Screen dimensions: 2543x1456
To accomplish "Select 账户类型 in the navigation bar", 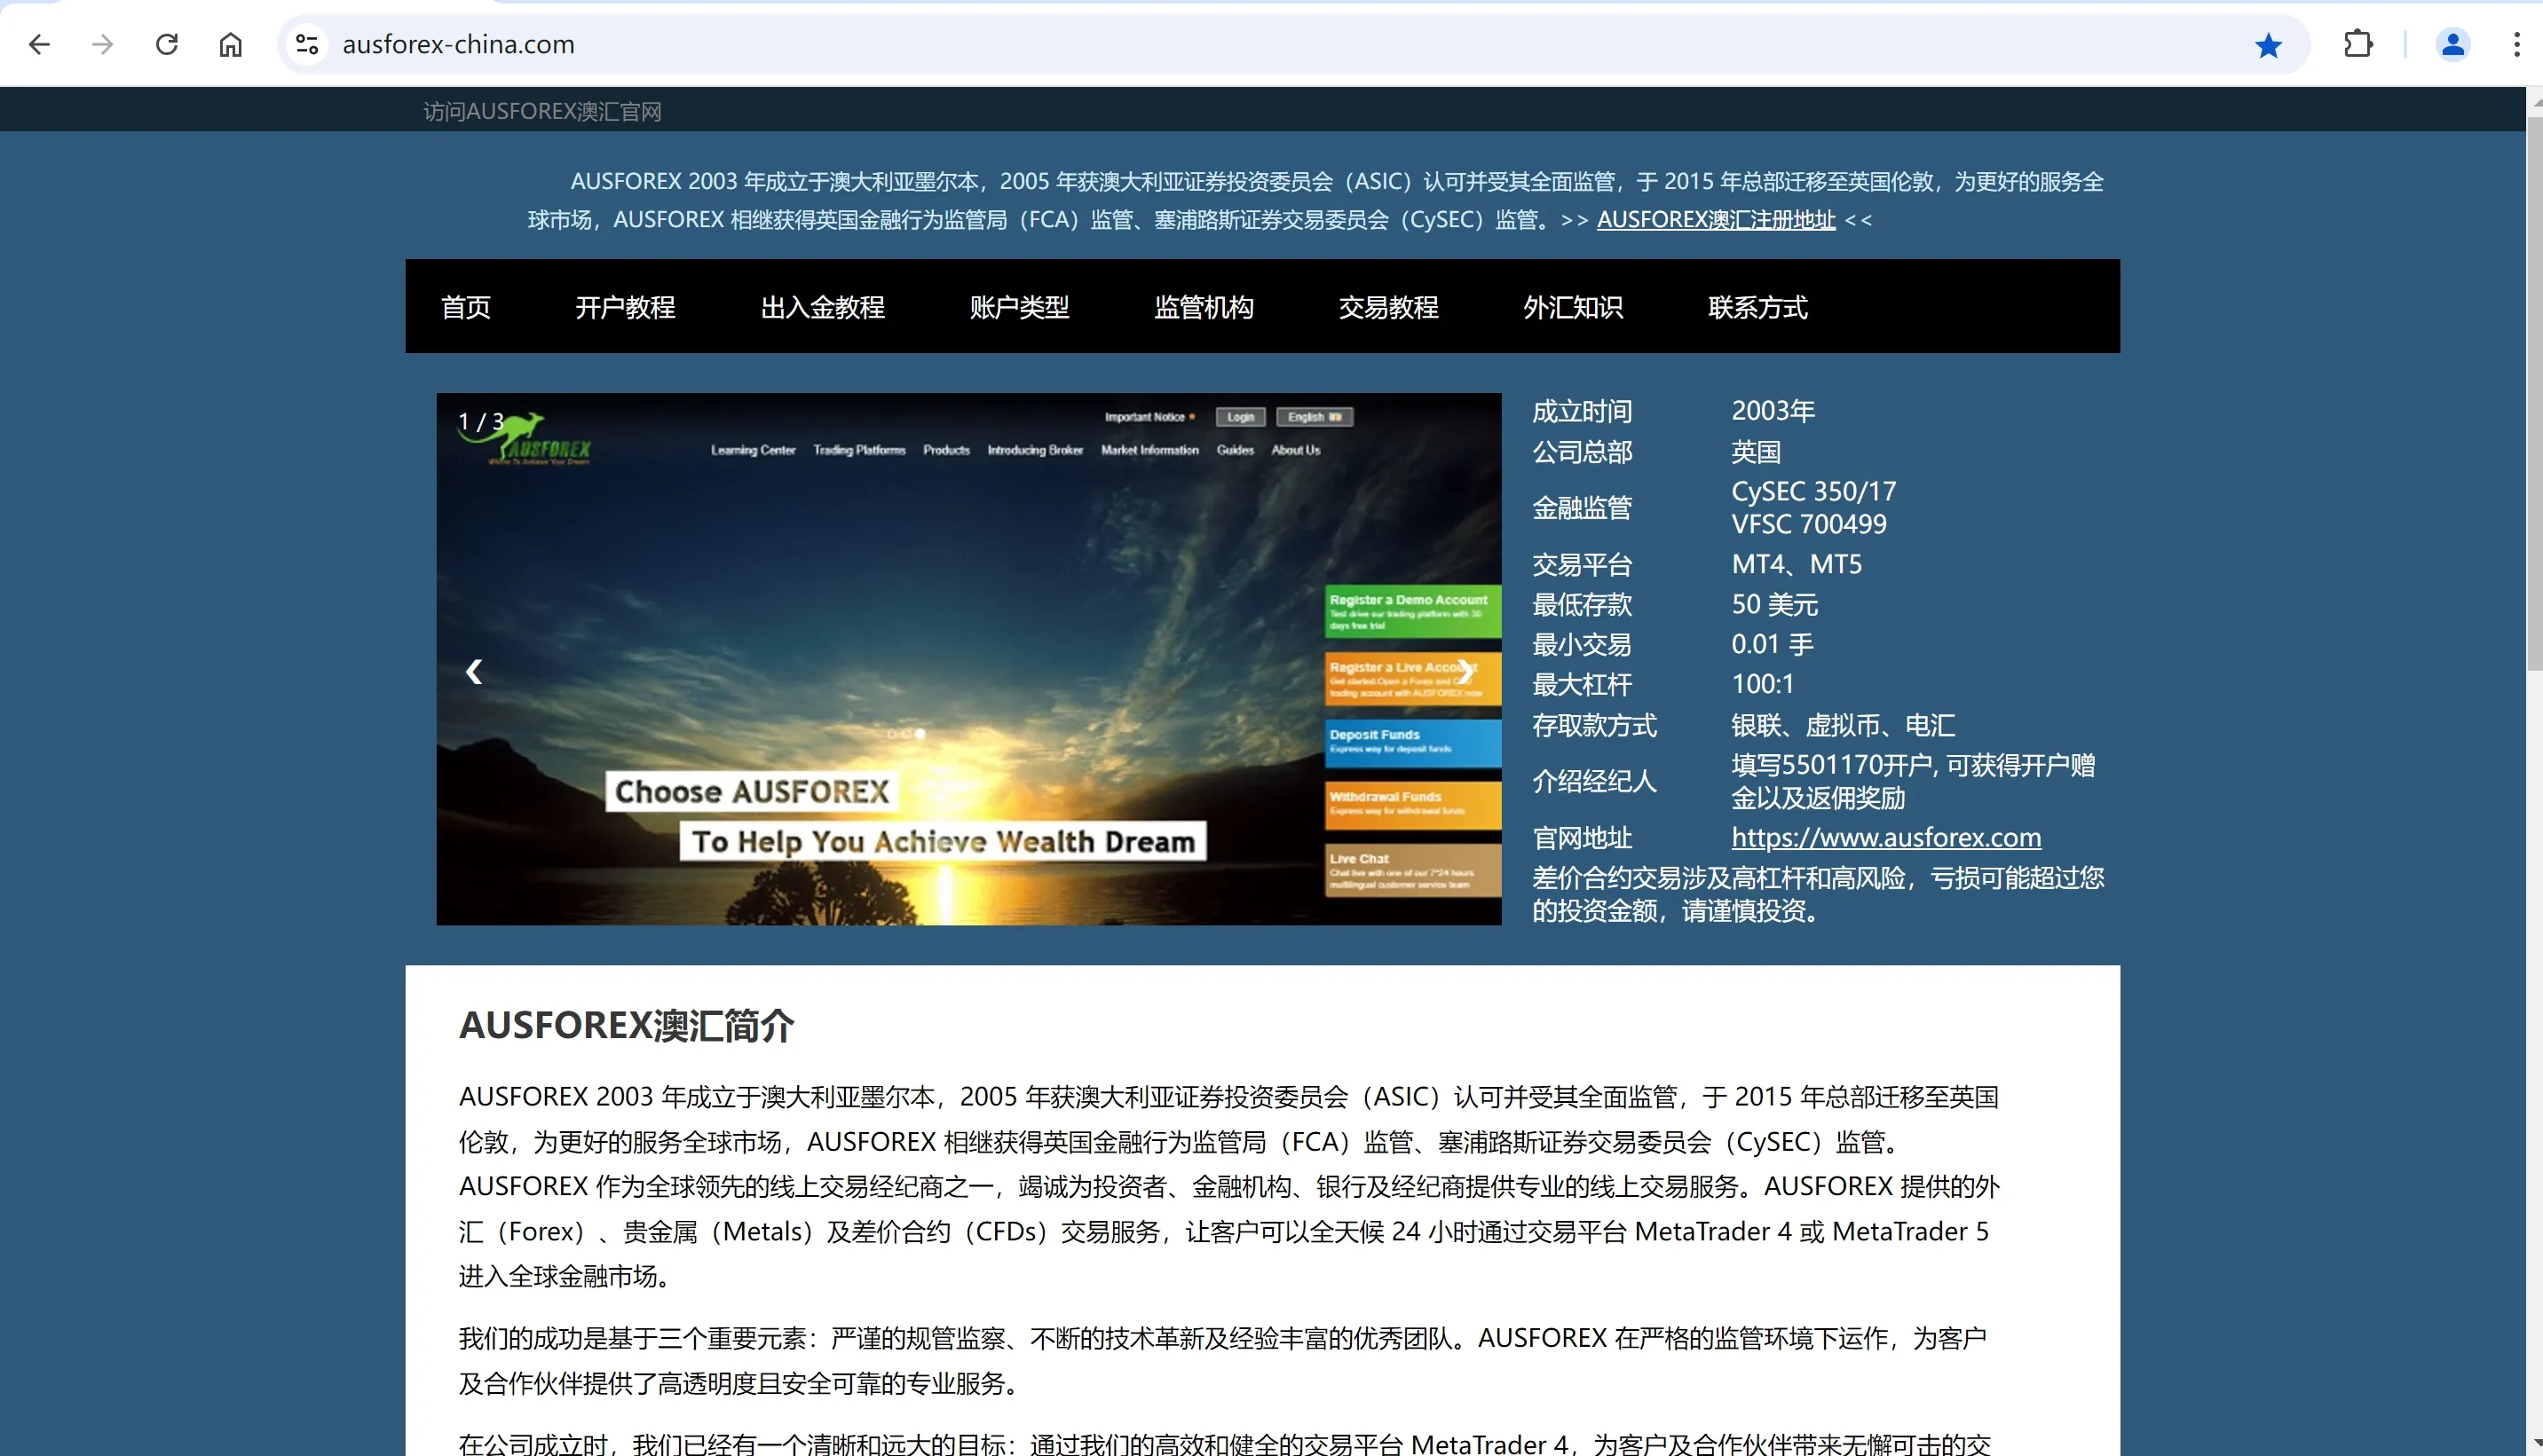I will point(1019,307).
